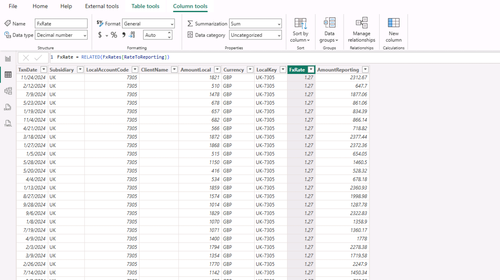Expand Data category Uncategorized dropdown
This screenshot has height=280, width=500.
[255, 35]
